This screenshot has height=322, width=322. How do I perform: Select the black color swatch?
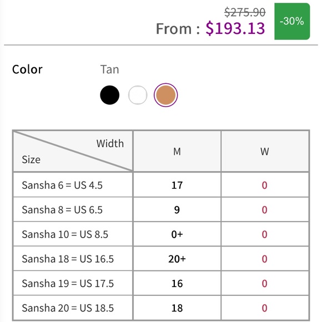click(110, 95)
